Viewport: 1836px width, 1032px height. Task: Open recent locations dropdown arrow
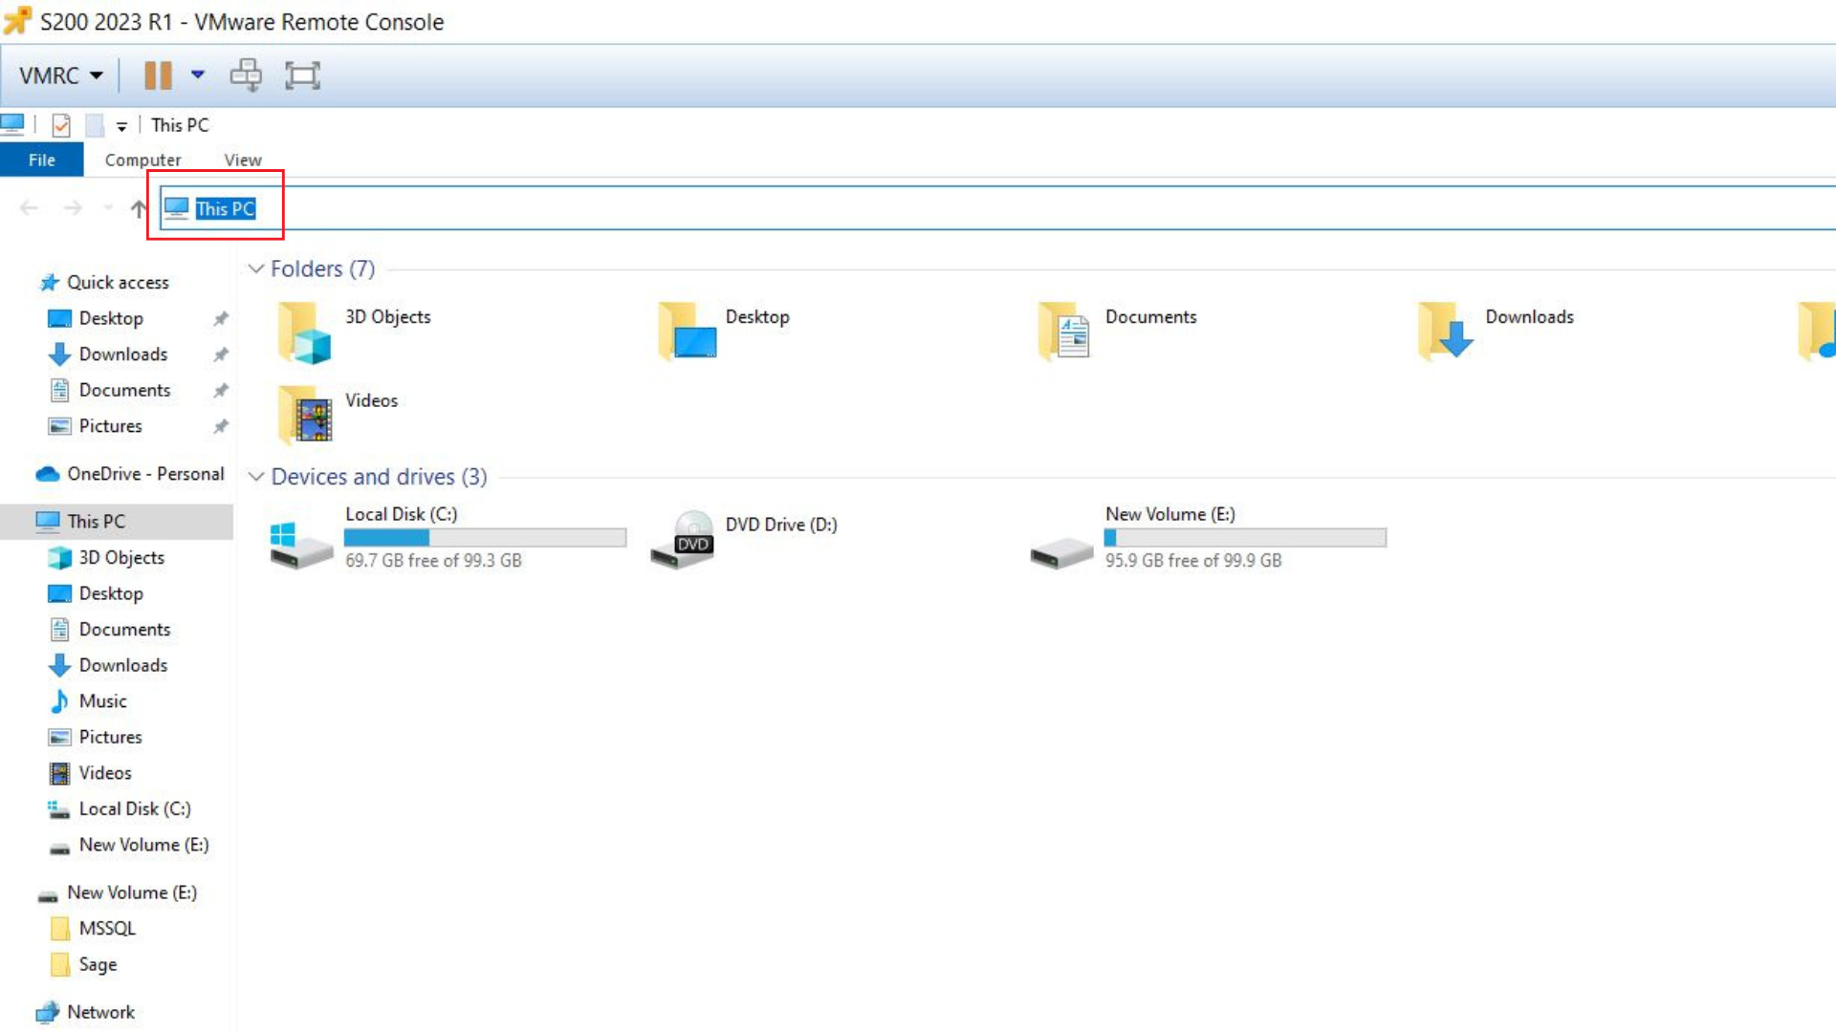click(108, 207)
